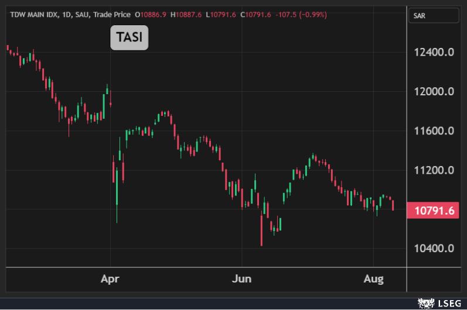This screenshot has height=310, width=467.
Task: Click the Aug label on time axis
Action: pyautogui.click(x=373, y=279)
